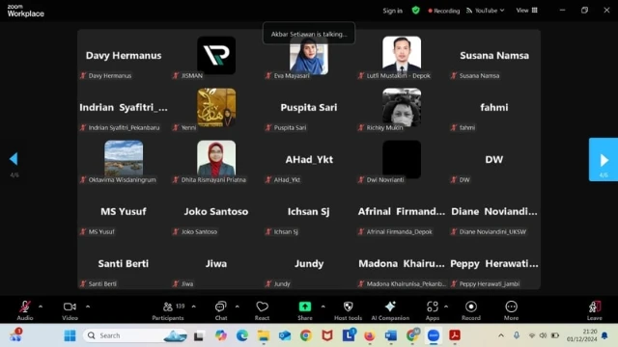Screen dimensions: 618x347
Task: Click Santi Berti participant tile name
Action: (x=124, y=263)
